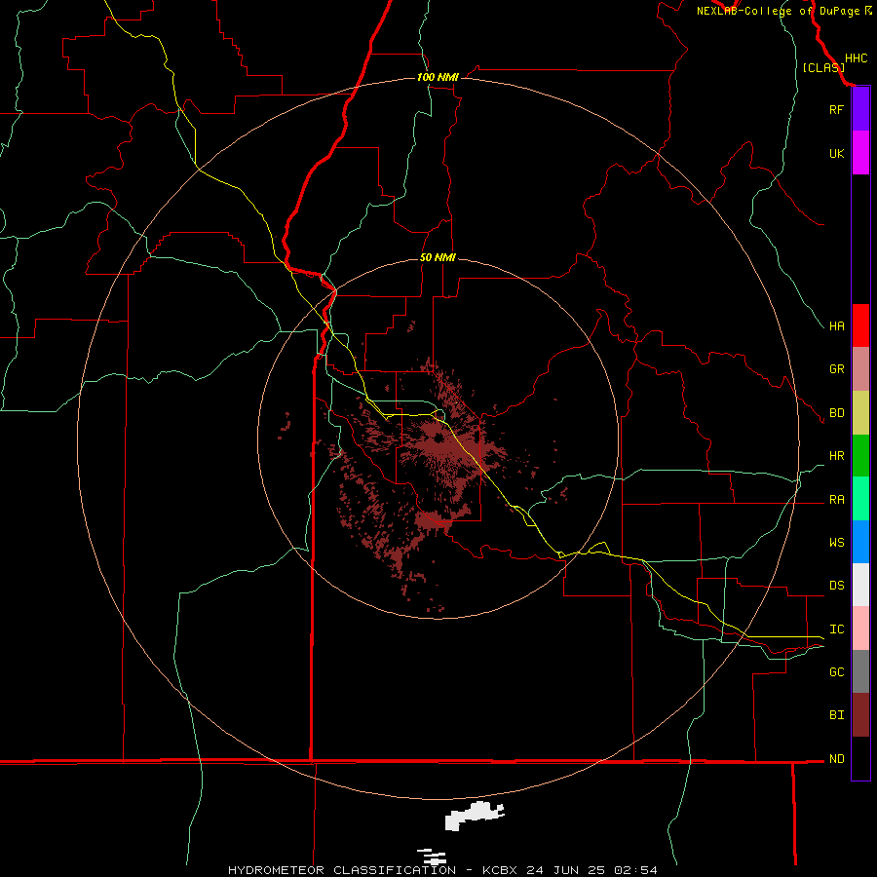Pick the HR green legend swatch
877x877 pixels.
click(860, 456)
